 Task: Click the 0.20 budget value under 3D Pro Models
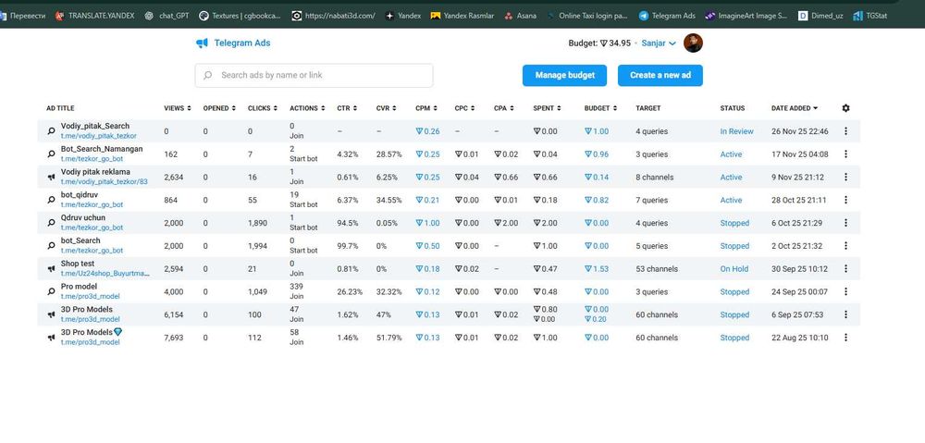click(597, 320)
